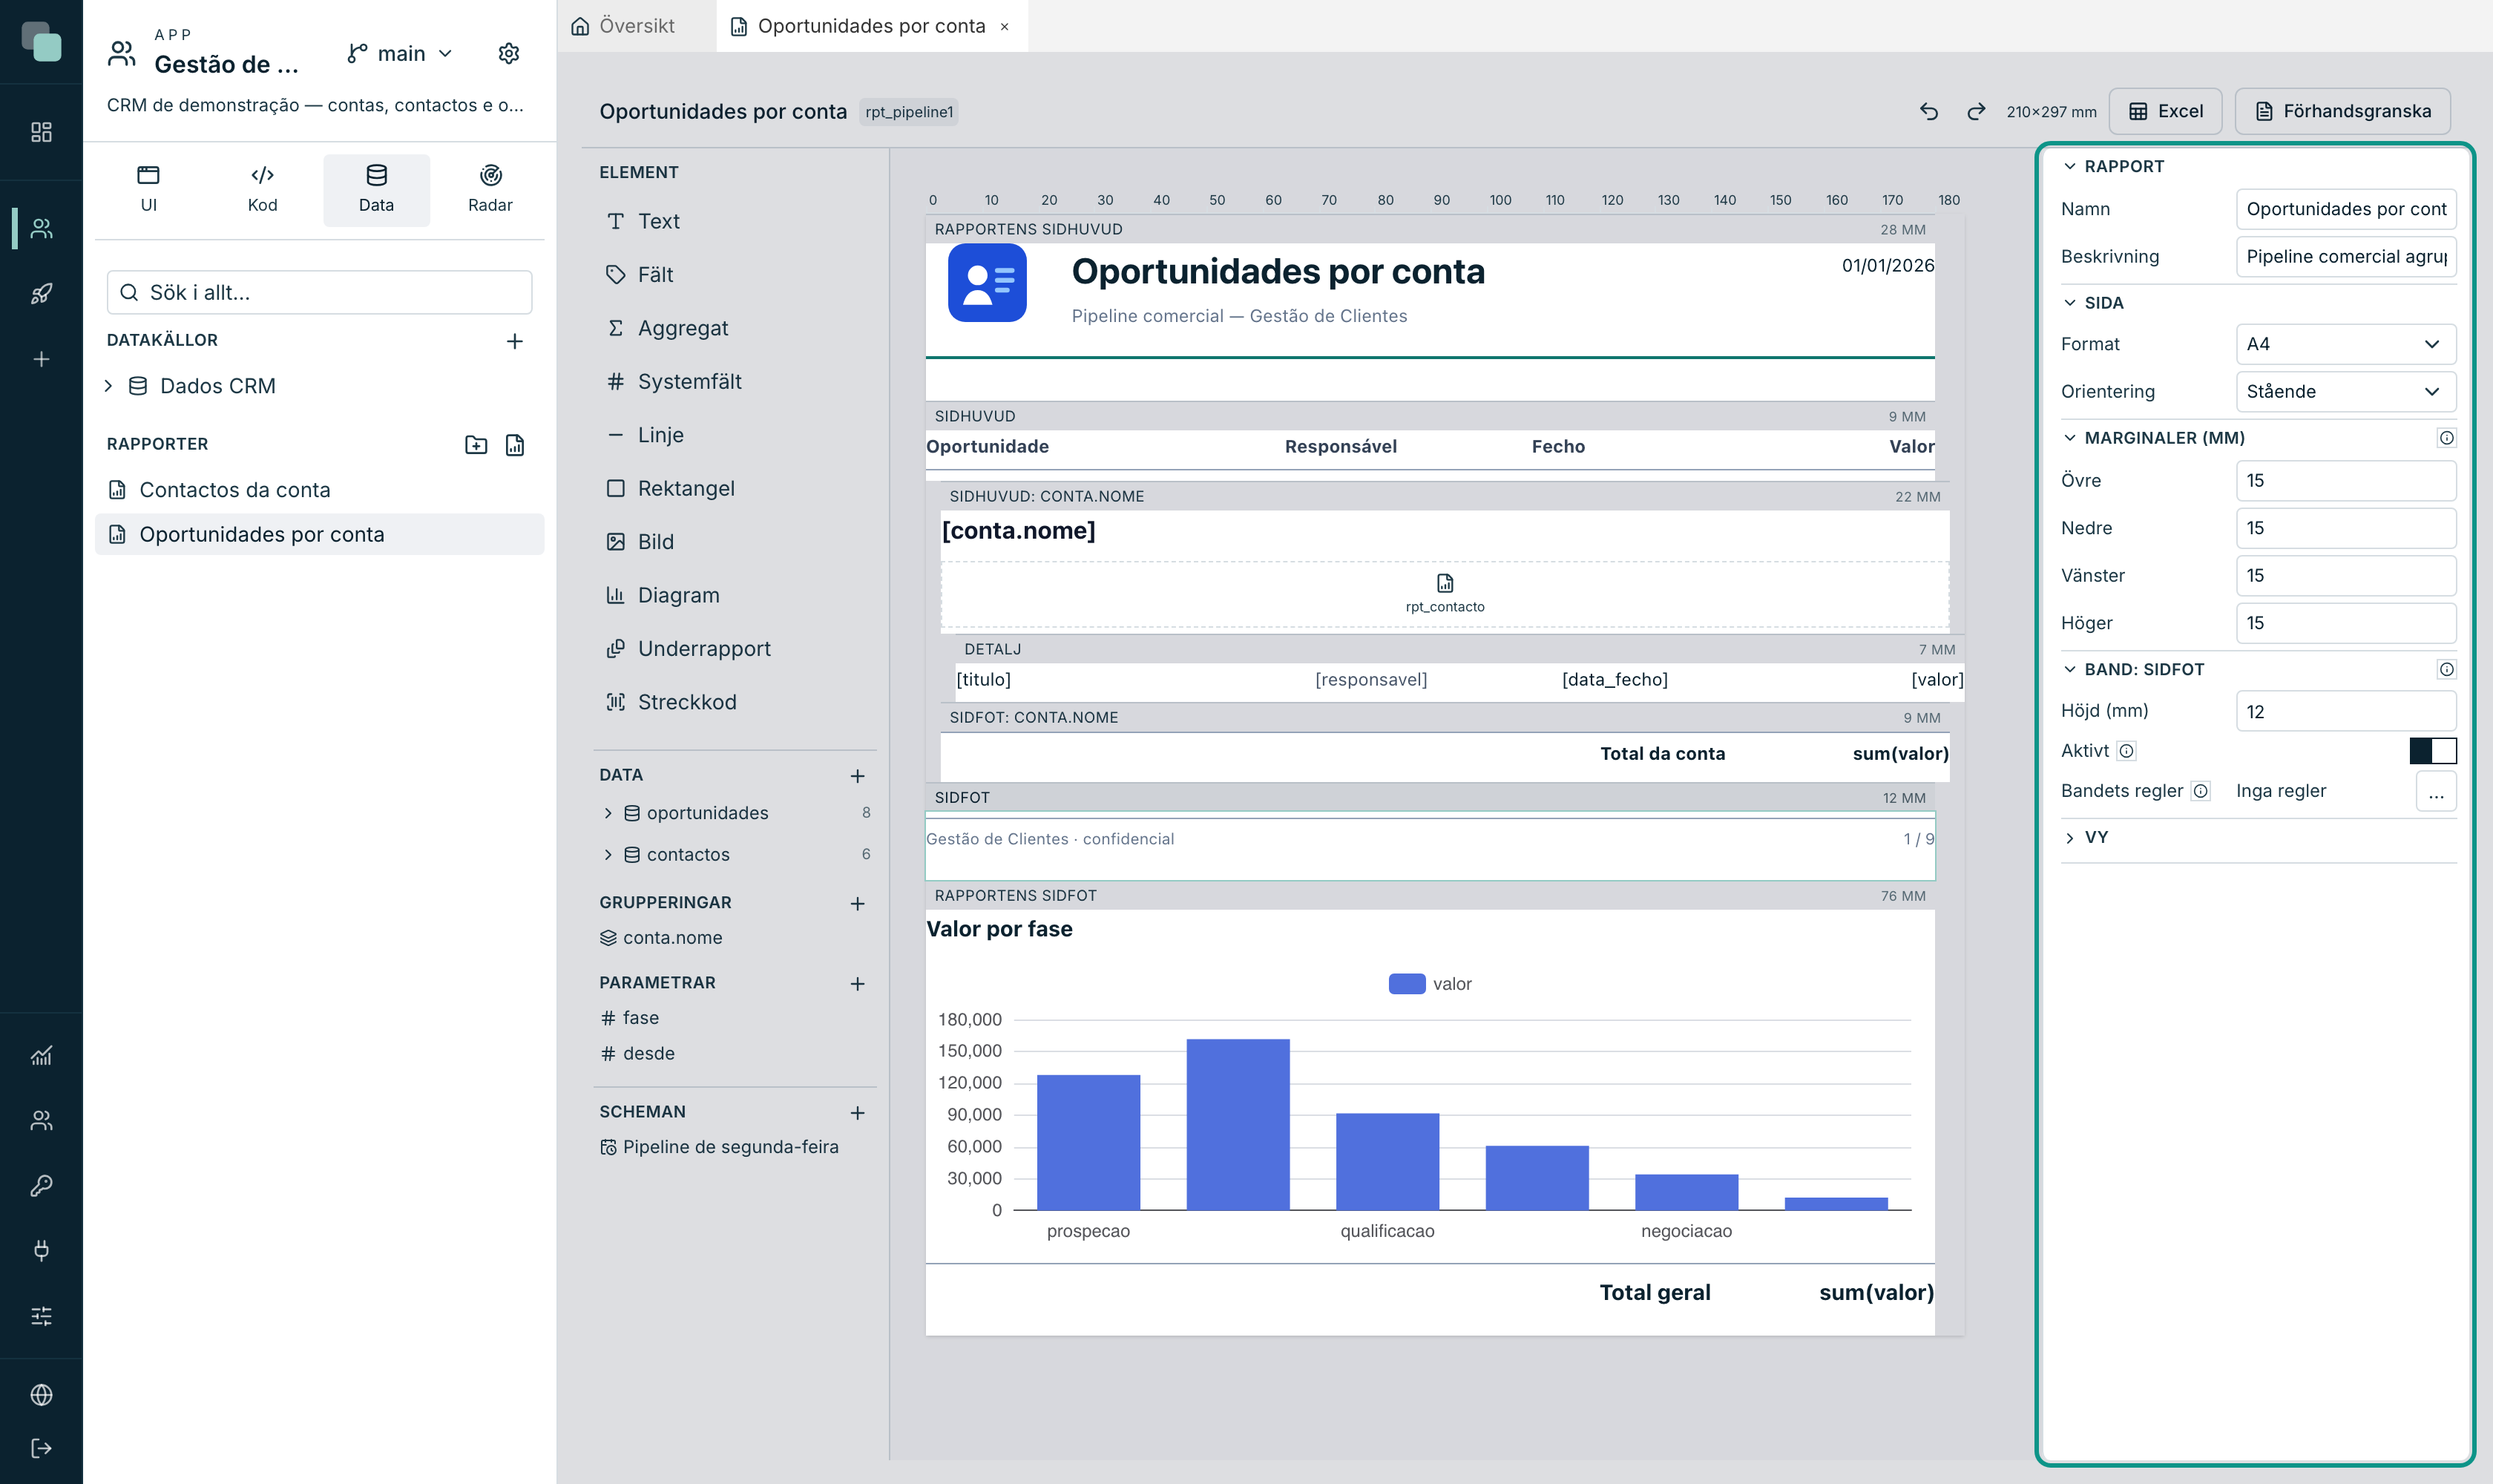Click the Övre margin input
This screenshot has height=1484, width=2493.
(2345, 480)
